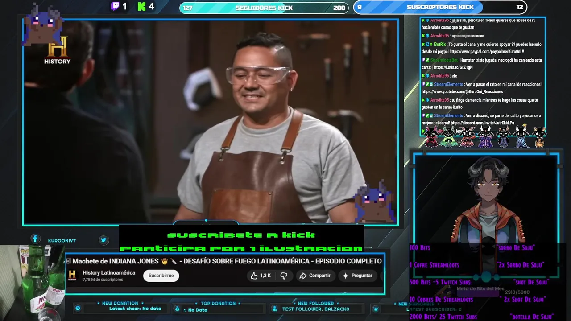Dislike the video with thumbs-down icon
The image size is (571, 321).
pos(284,276)
